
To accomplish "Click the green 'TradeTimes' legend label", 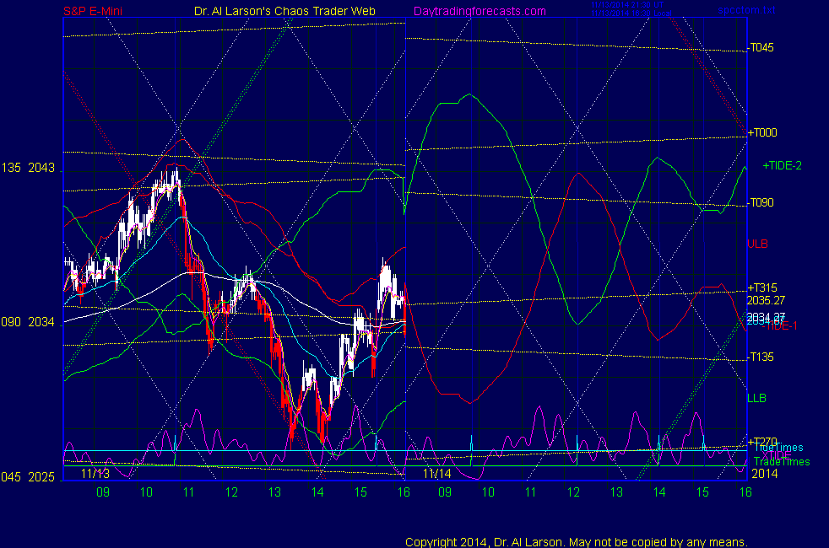I will point(782,462).
